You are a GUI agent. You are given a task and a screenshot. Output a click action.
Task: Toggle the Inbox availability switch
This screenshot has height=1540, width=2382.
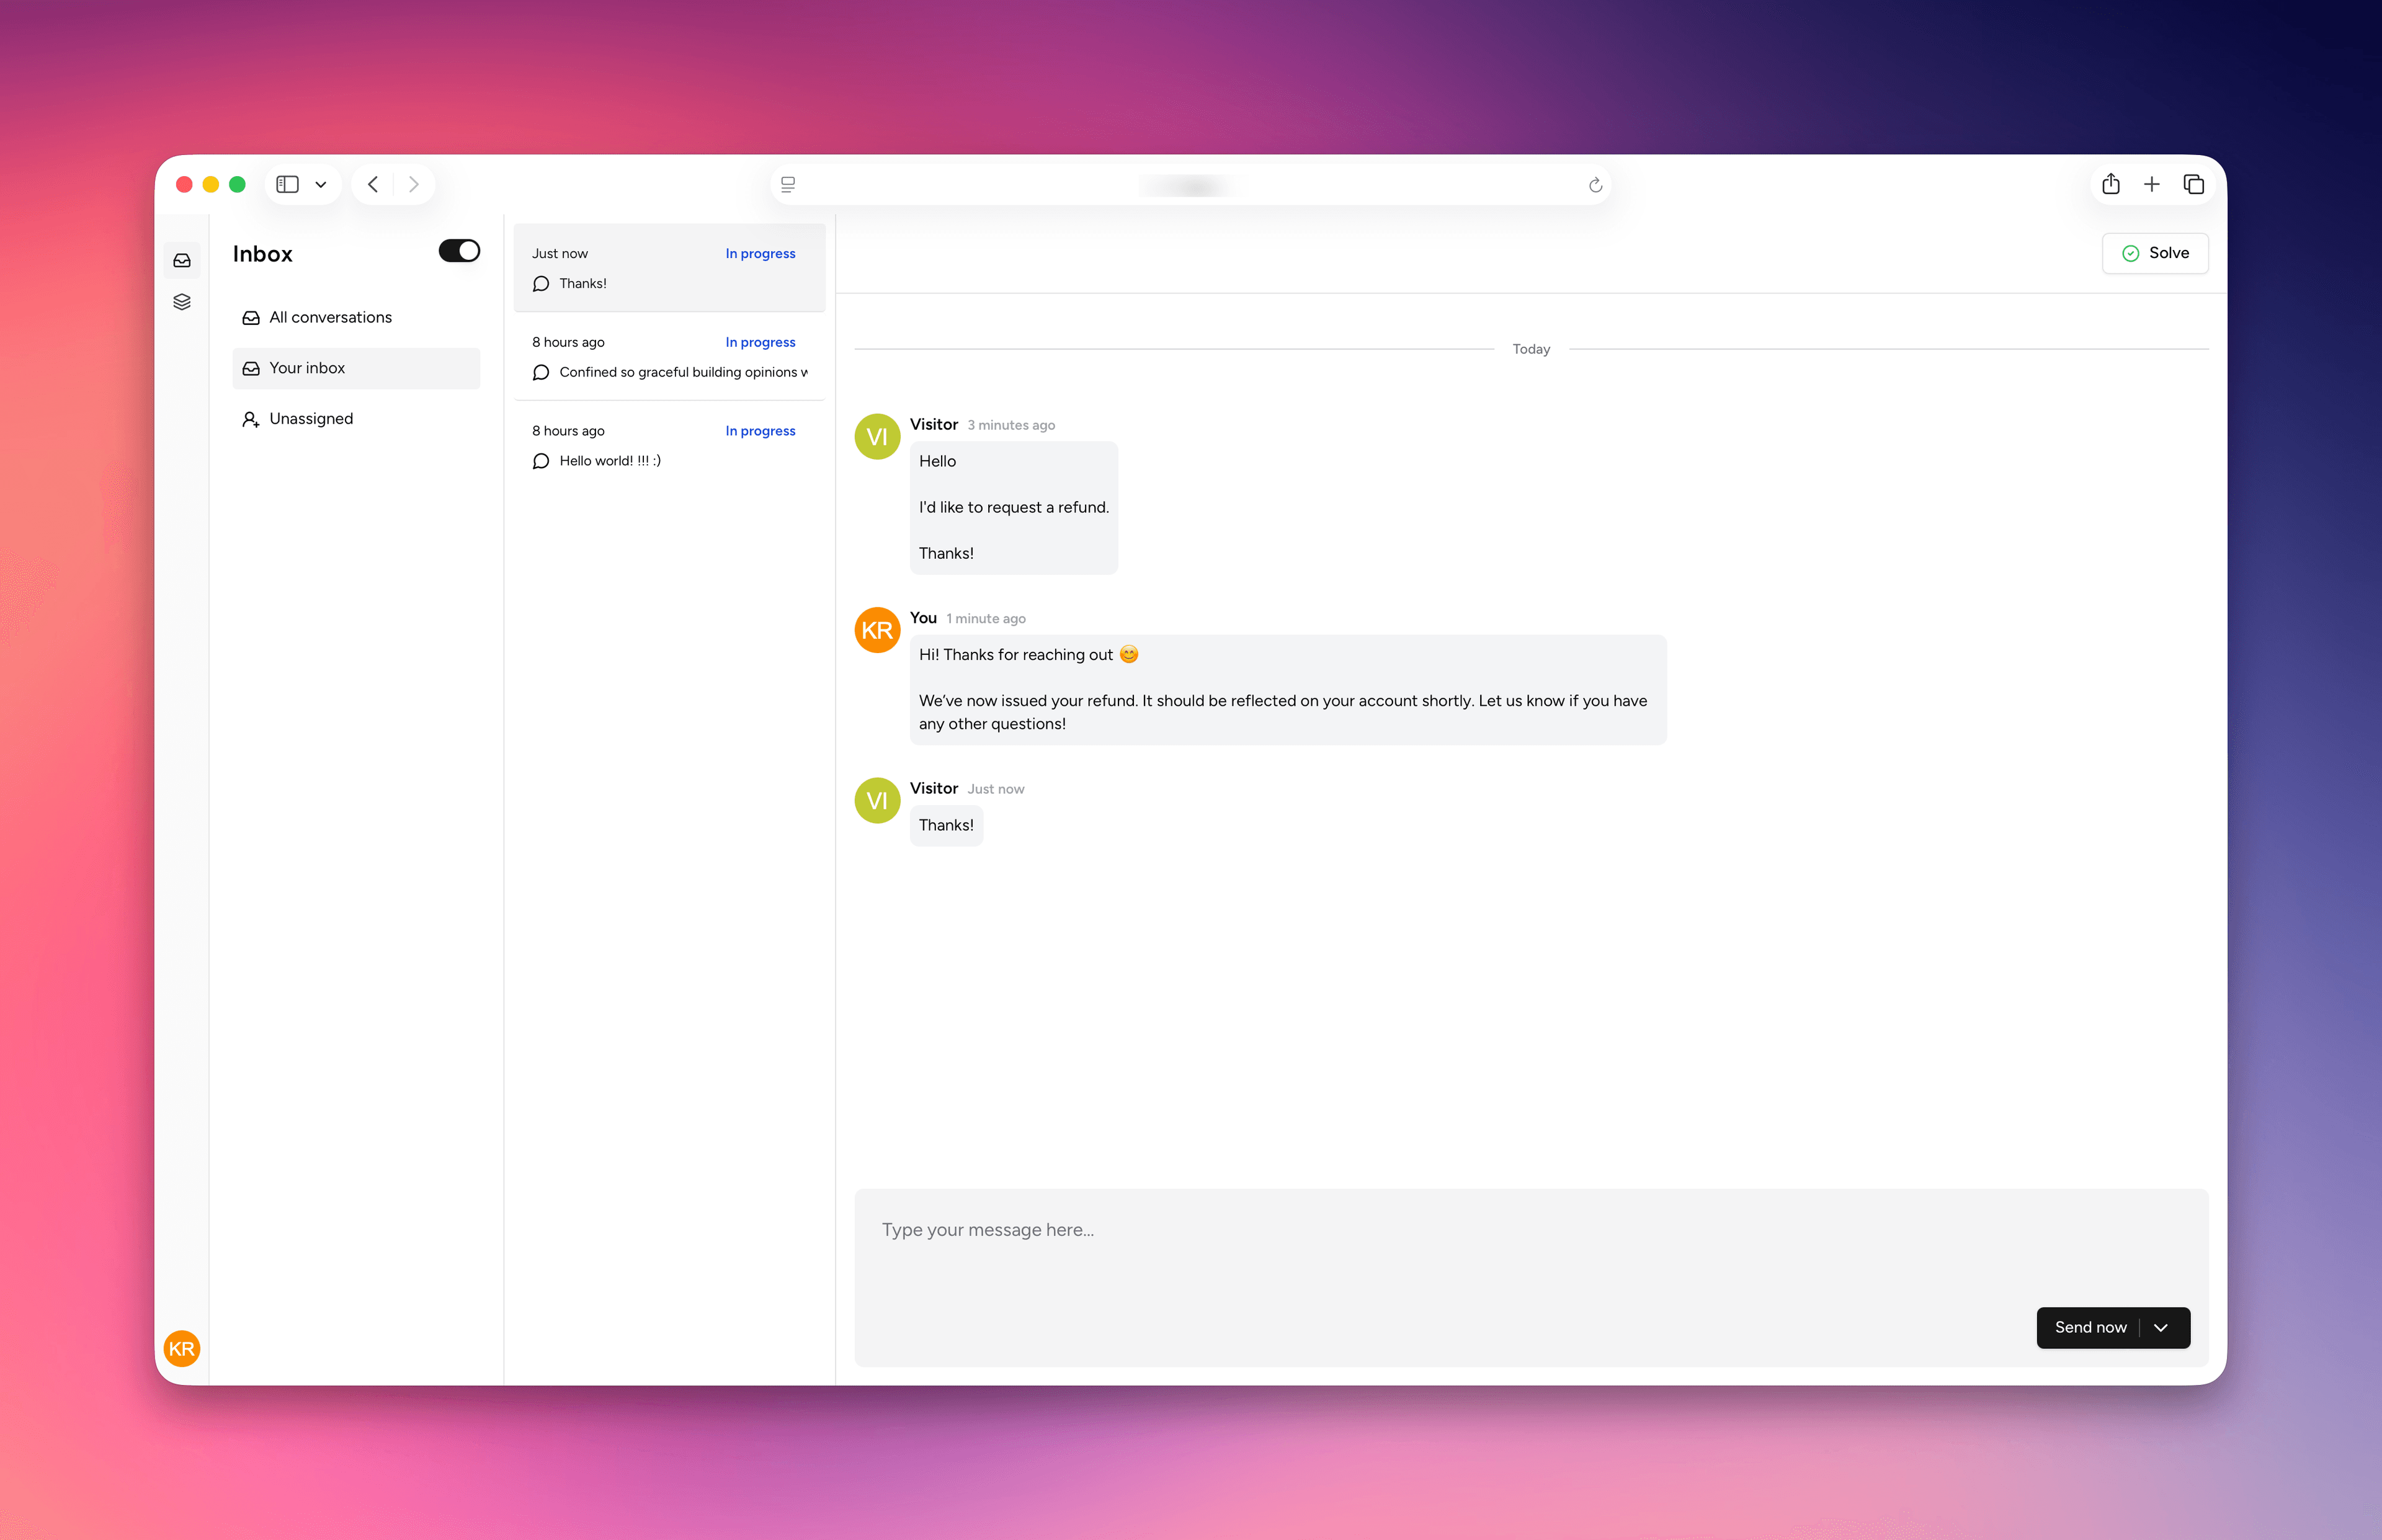pos(459,251)
